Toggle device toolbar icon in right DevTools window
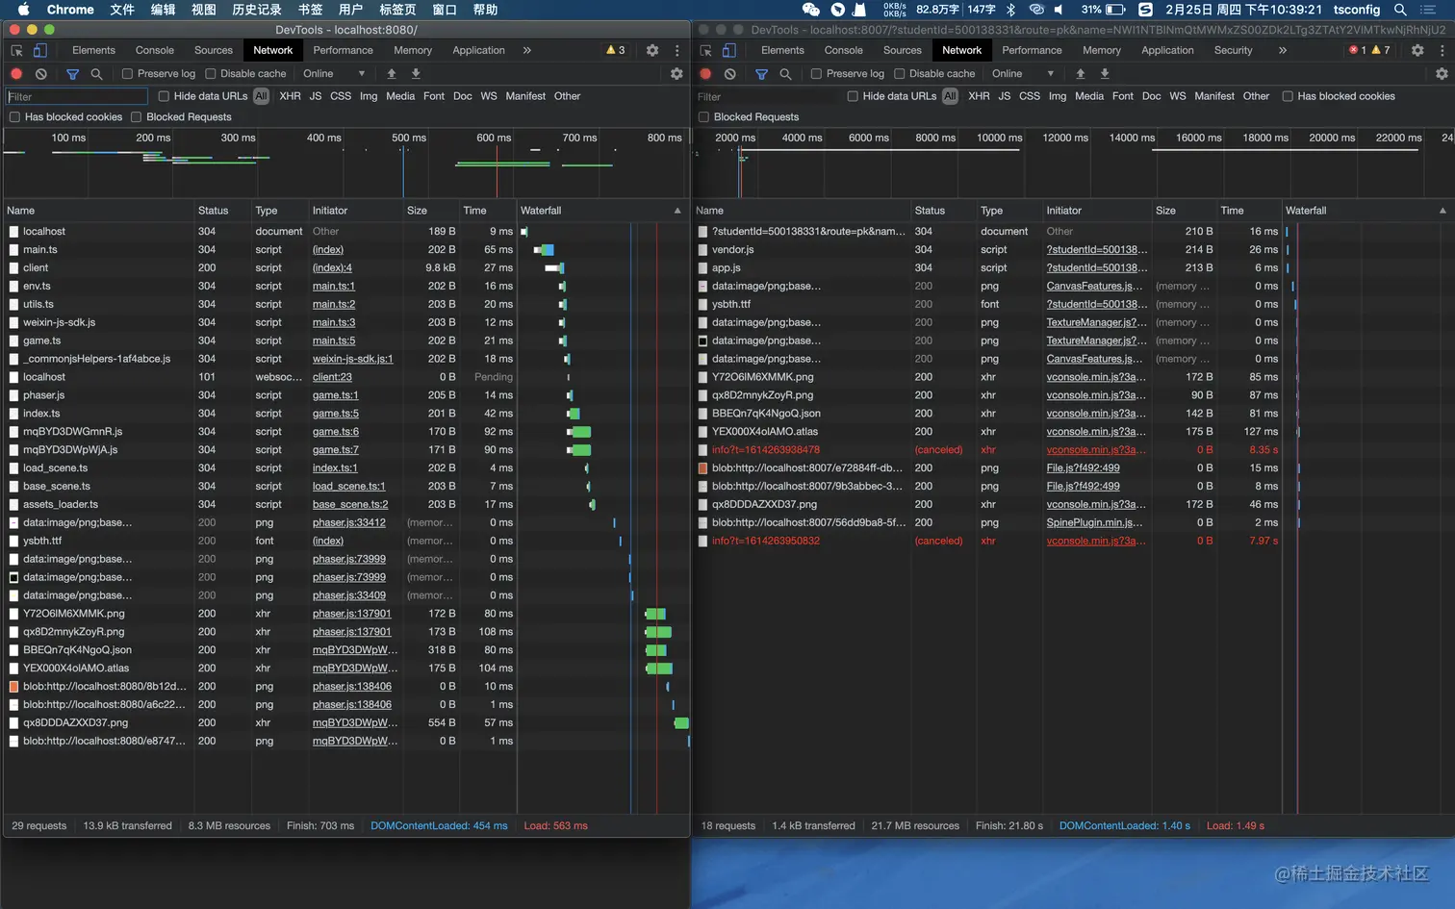The width and height of the screenshot is (1455, 909). pos(729,50)
